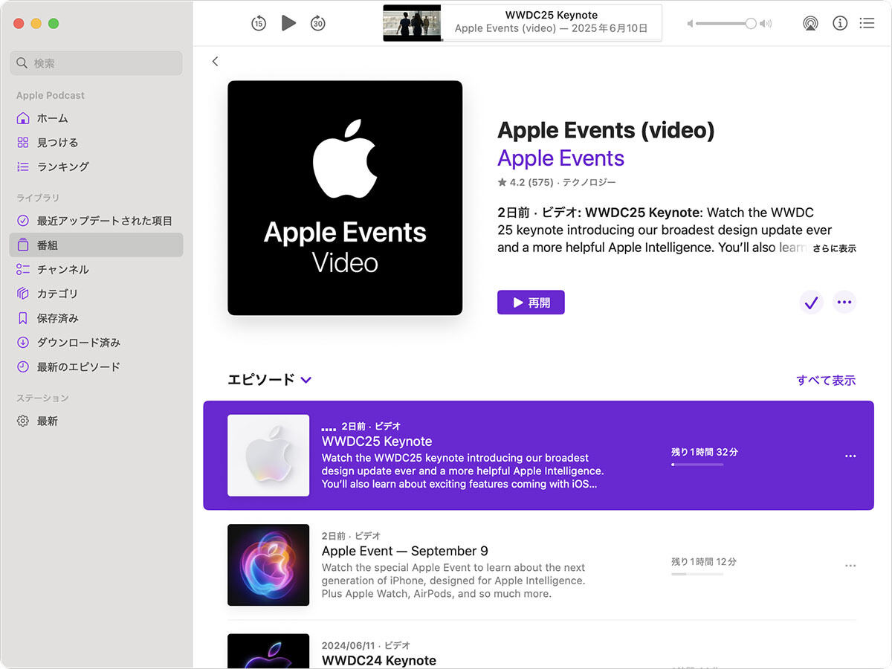Screen dimensions: 892x669
Task: Select 番組 in the library sidebar
Action: [x=96, y=245]
